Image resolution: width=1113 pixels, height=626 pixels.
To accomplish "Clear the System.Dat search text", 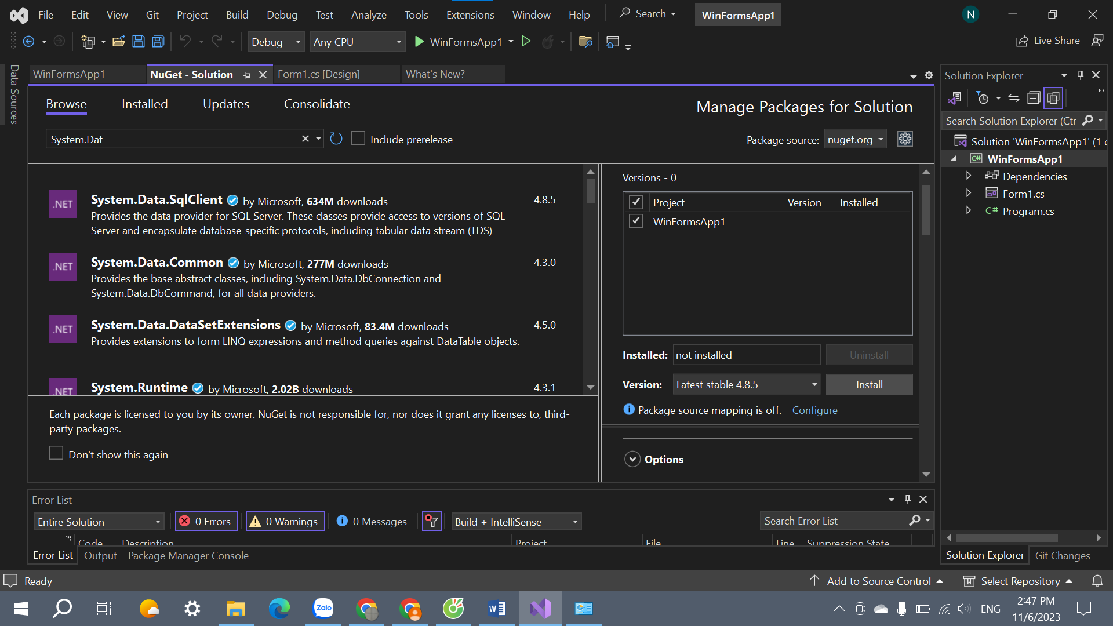I will [305, 139].
